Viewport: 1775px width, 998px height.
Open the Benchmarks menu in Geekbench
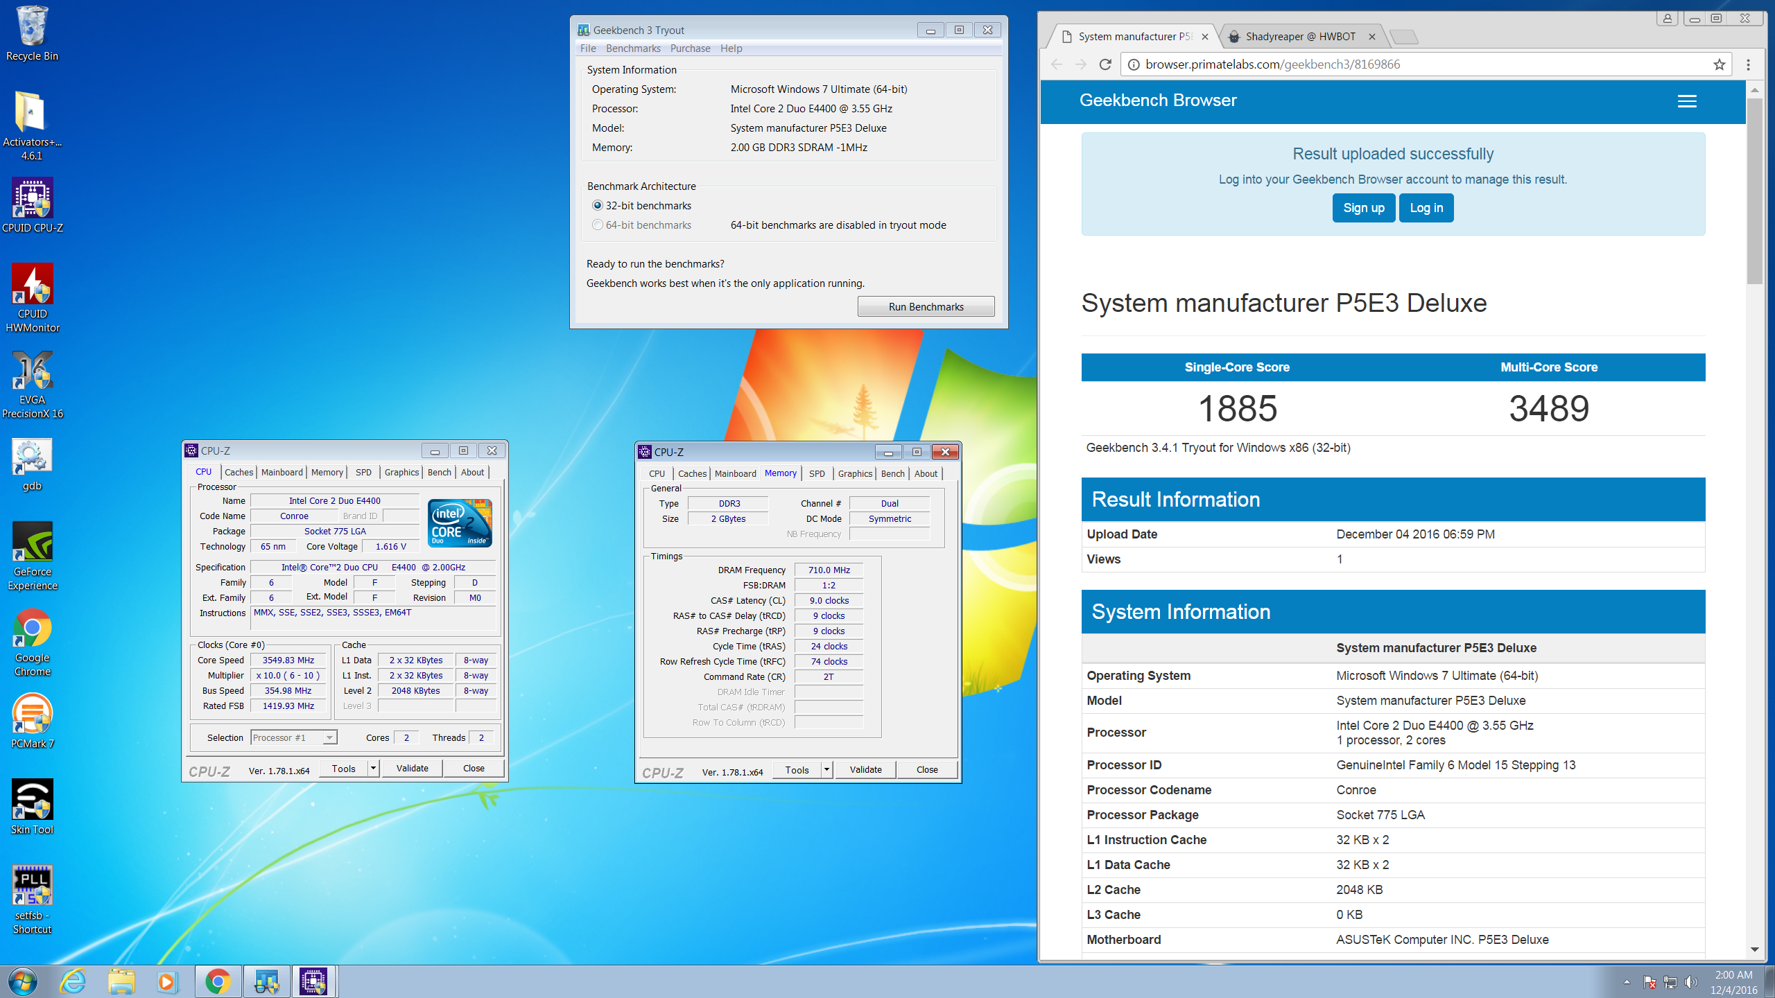click(x=633, y=48)
